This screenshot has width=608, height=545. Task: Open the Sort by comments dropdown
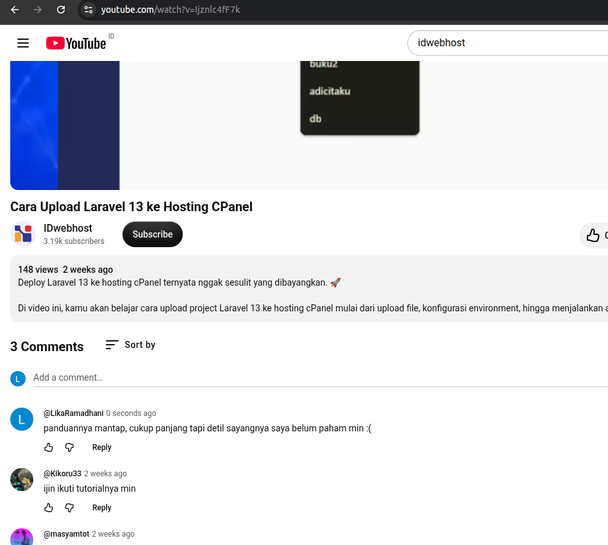click(130, 345)
